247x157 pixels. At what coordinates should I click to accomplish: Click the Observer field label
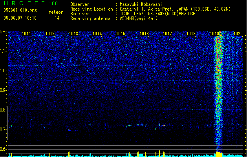point(80,4)
